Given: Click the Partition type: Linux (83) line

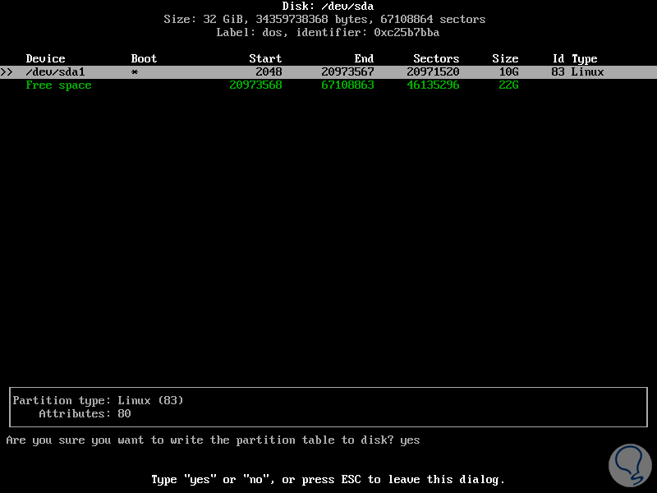Looking at the screenshot, I should (x=98, y=400).
